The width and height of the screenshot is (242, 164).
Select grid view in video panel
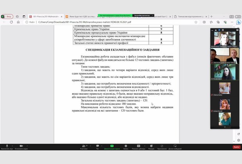coord(223,30)
